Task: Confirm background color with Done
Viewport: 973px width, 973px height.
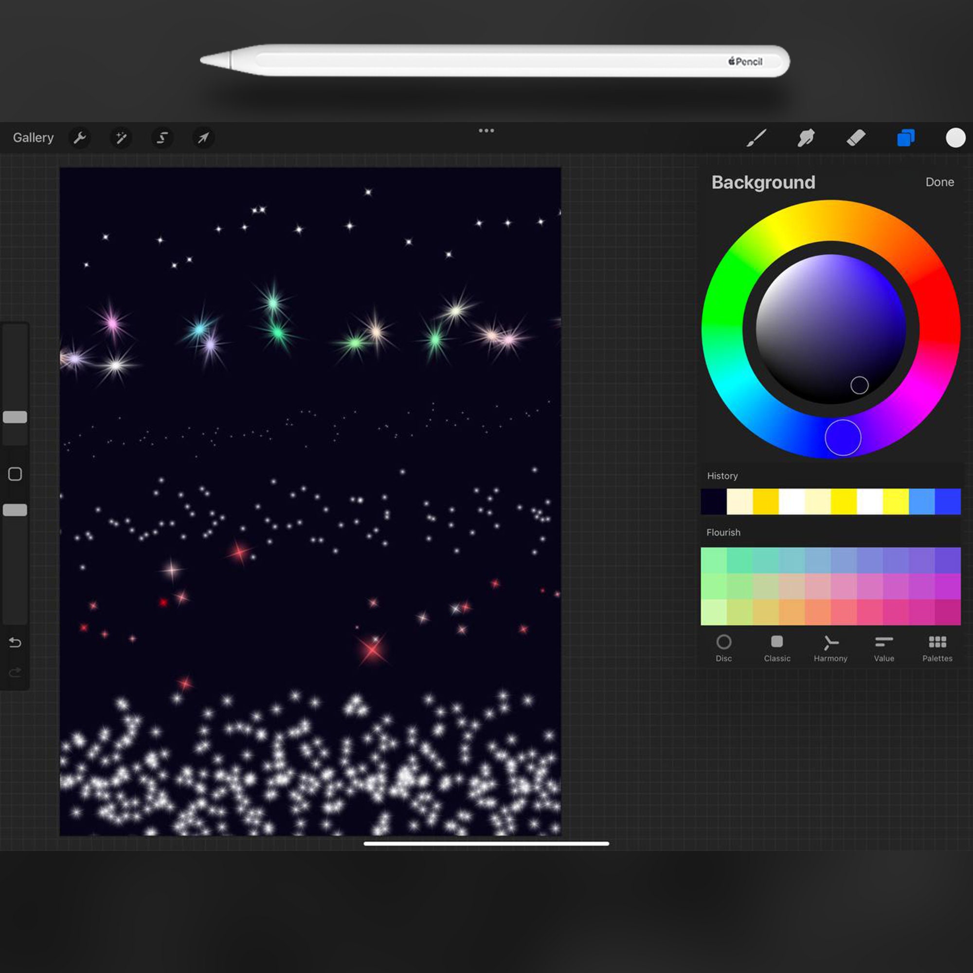Action: click(940, 182)
